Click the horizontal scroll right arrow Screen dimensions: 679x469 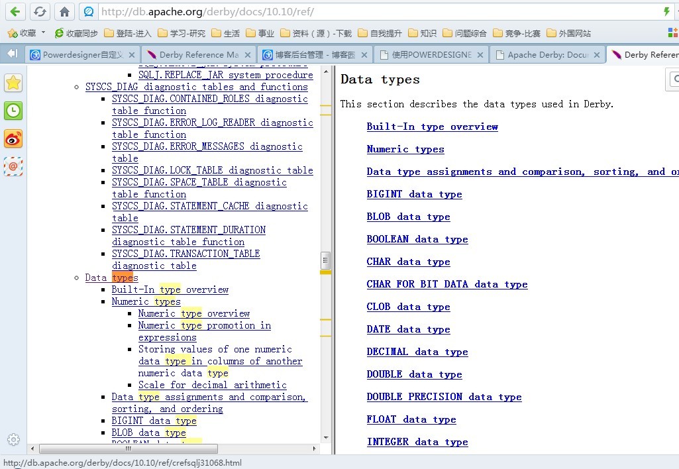pos(315,448)
